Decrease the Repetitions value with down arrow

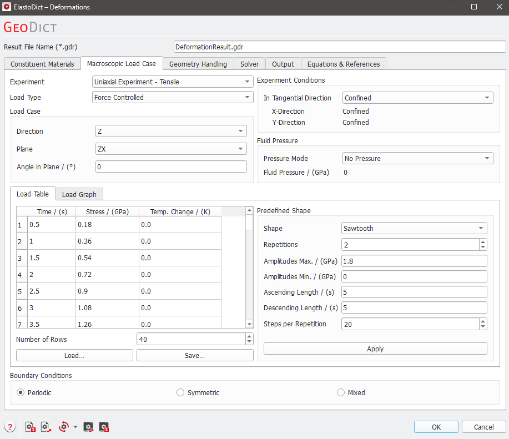(x=483, y=247)
